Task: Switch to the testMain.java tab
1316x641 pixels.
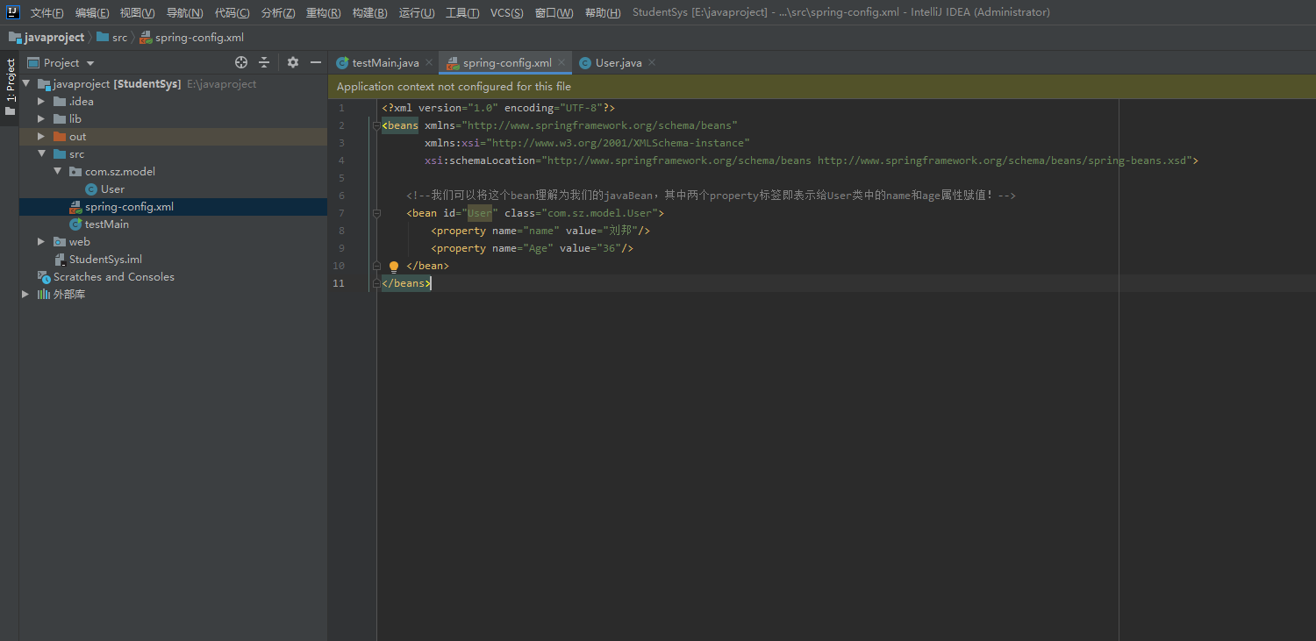Action: tap(384, 63)
